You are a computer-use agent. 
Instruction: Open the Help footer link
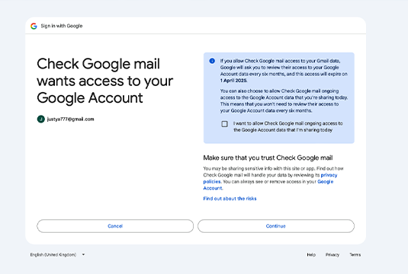click(x=311, y=254)
